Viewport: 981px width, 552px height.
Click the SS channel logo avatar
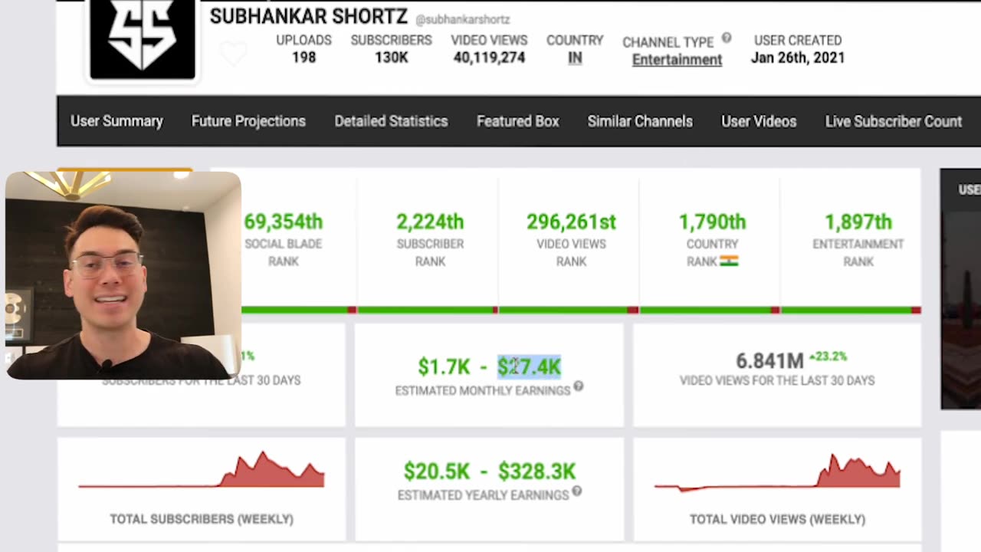(143, 38)
